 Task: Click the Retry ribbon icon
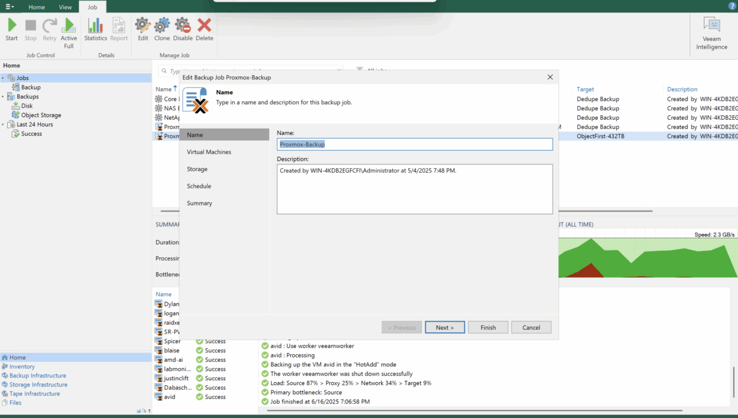coord(49,30)
